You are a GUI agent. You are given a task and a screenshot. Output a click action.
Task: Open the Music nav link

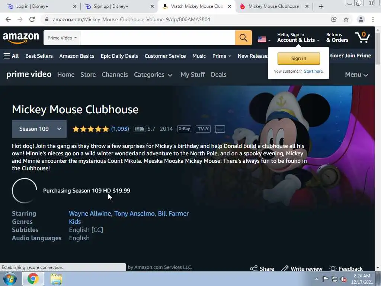click(199, 56)
